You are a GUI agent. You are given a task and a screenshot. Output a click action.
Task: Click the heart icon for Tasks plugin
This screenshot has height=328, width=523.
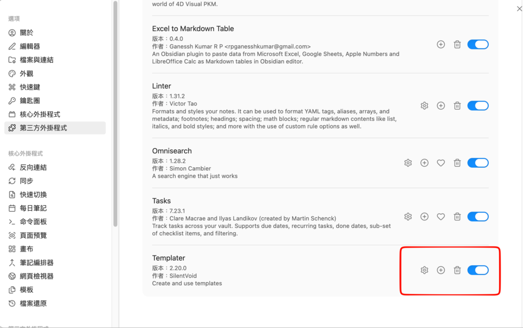pyautogui.click(x=441, y=217)
